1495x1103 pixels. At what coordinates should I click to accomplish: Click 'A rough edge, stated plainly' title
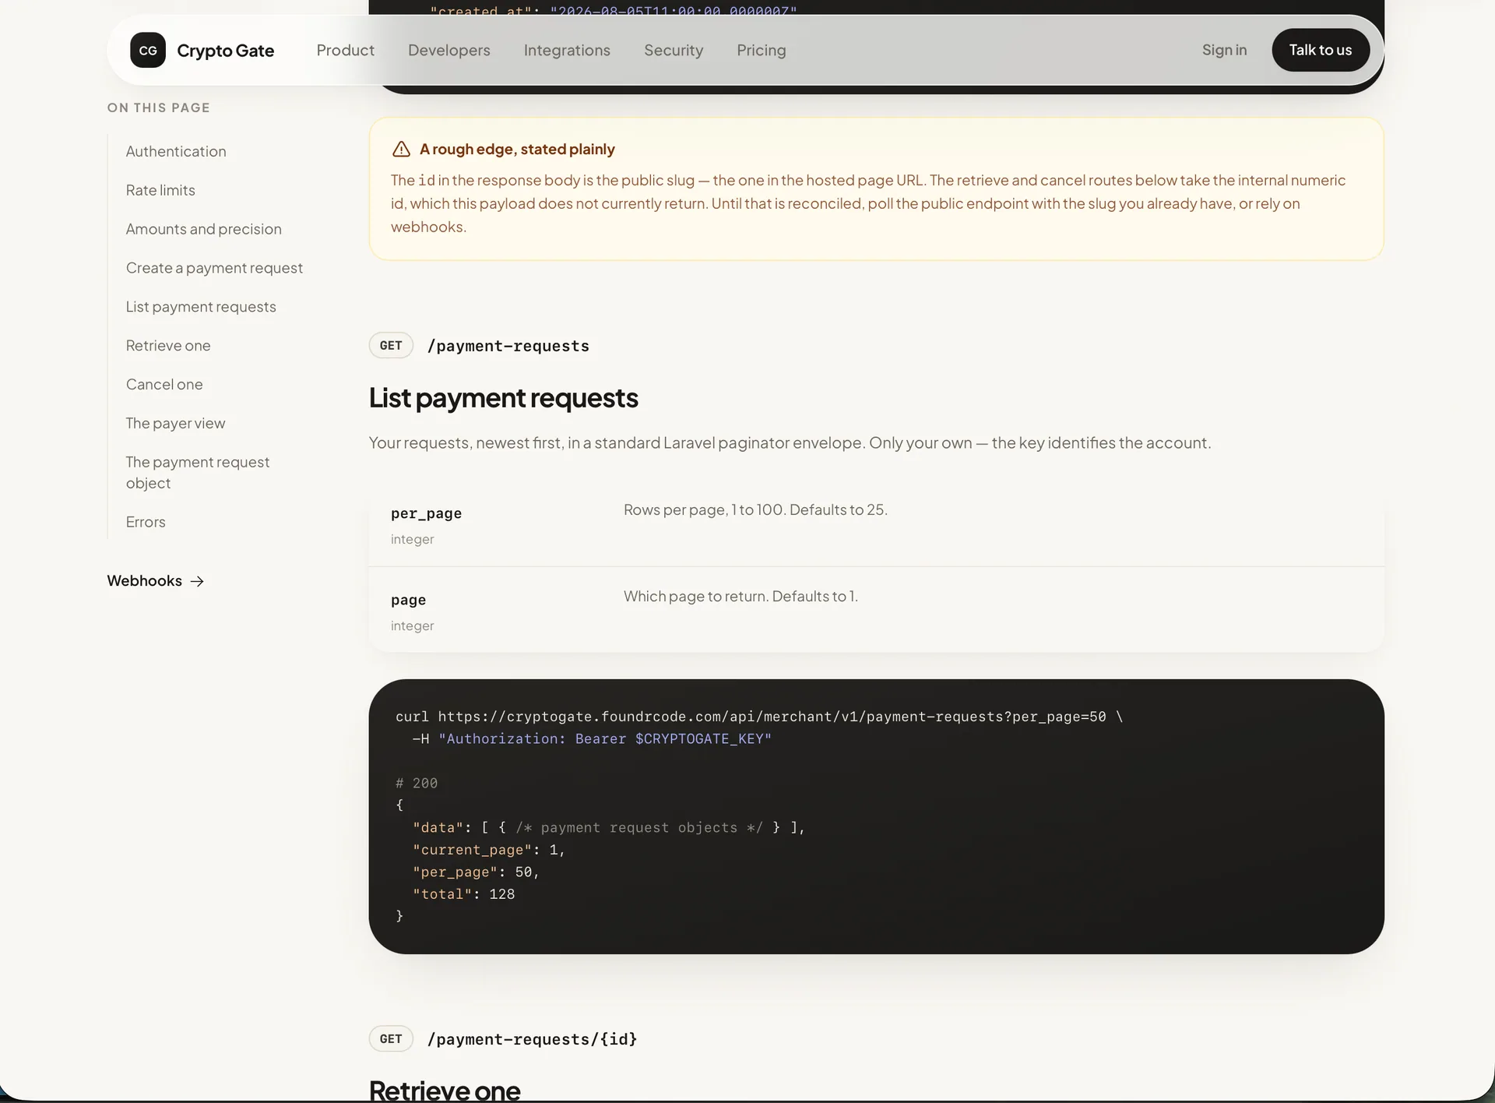click(x=517, y=149)
